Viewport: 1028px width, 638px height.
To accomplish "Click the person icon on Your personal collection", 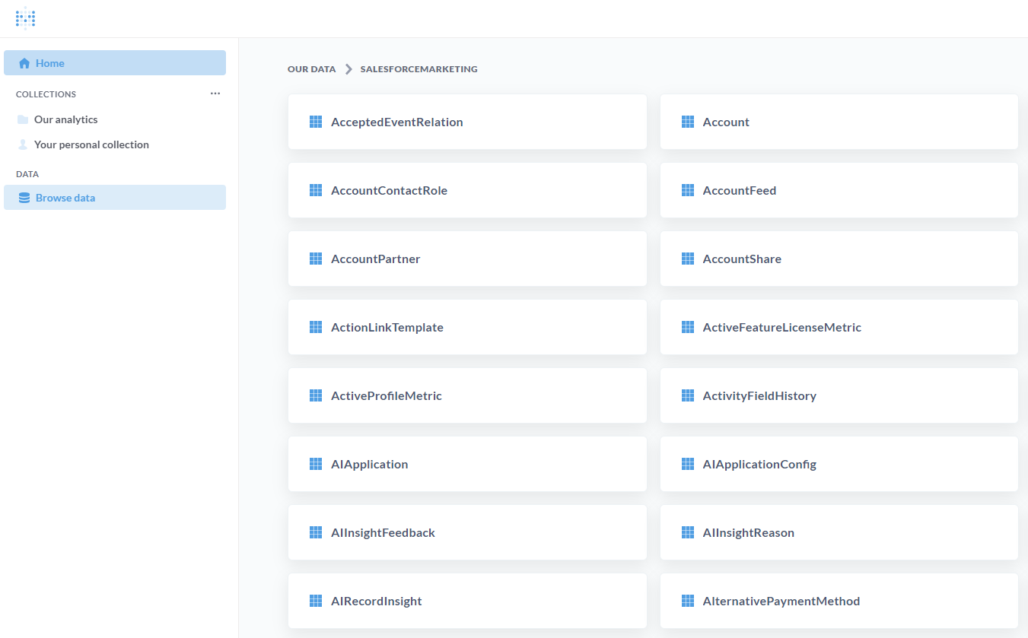I will tap(22, 144).
